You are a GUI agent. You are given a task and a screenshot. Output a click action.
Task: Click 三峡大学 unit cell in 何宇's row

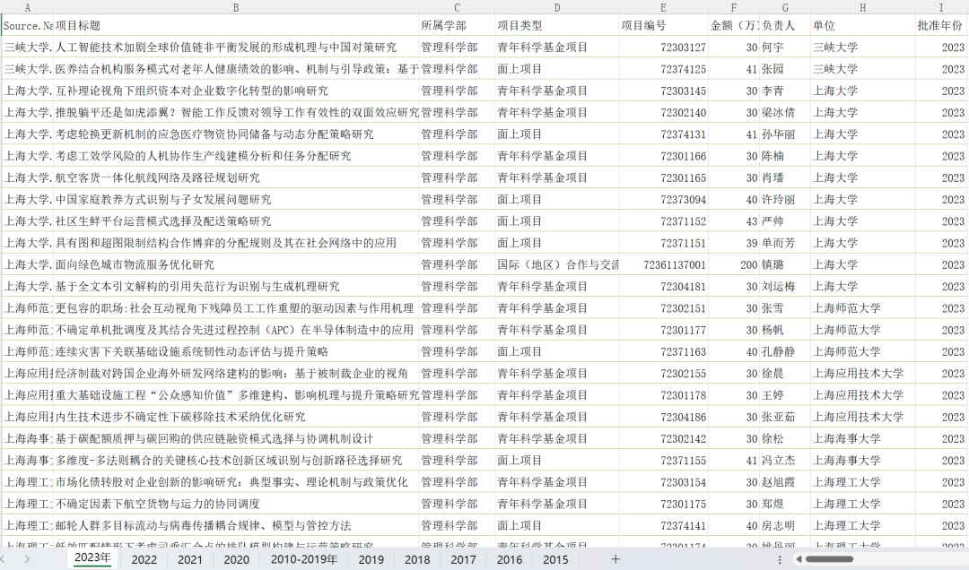[863, 47]
